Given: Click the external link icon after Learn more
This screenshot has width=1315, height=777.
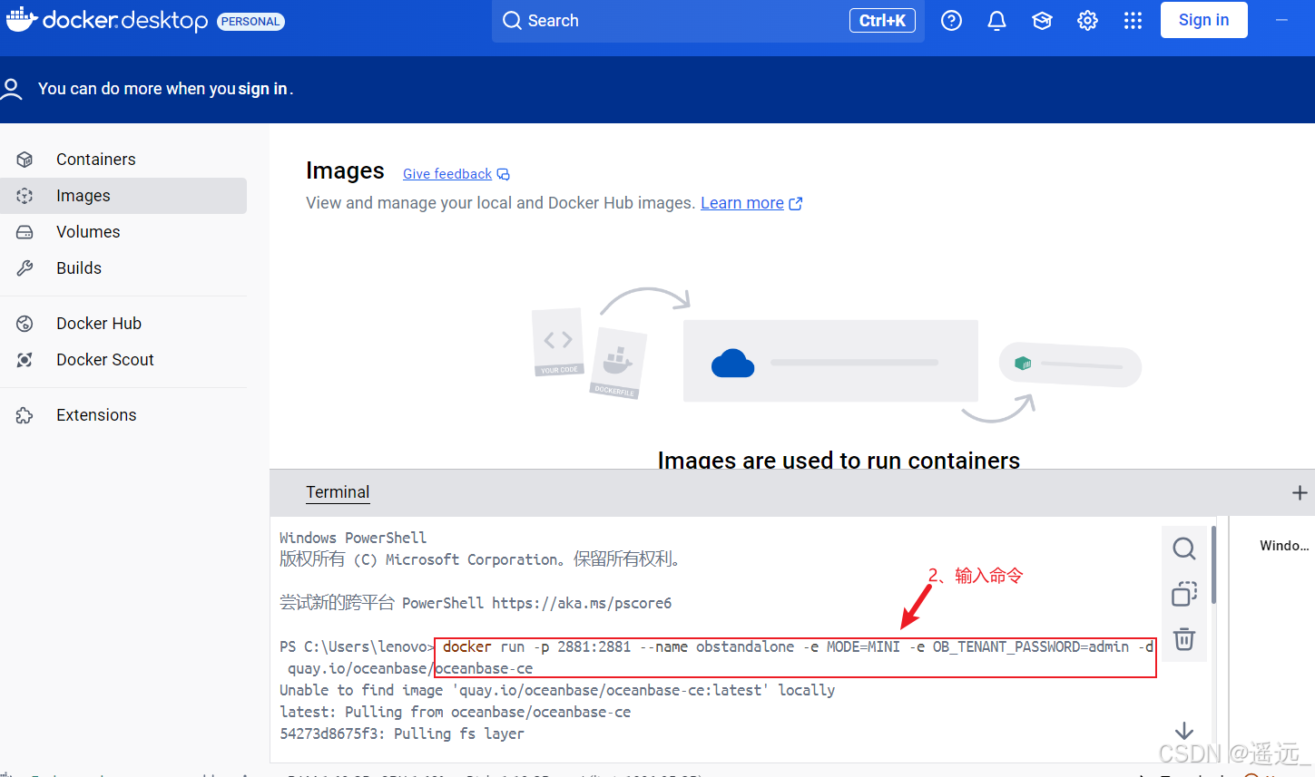Looking at the screenshot, I should tap(796, 203).
